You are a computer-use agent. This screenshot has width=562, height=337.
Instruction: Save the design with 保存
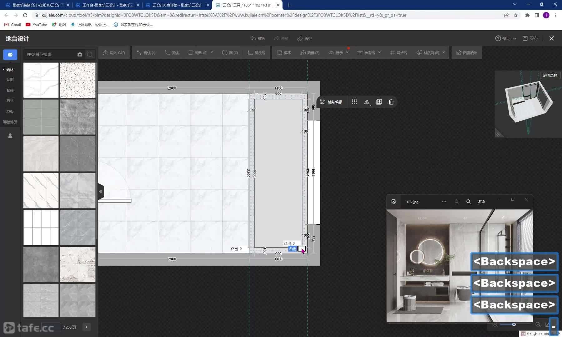click(531, 38)
